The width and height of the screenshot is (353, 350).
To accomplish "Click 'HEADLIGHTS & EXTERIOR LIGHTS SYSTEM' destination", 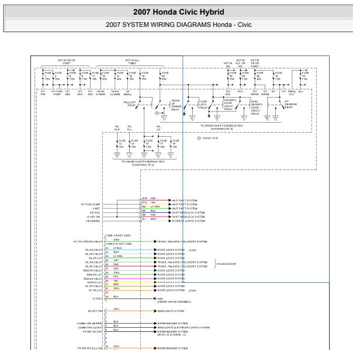I will click(184, 328).
